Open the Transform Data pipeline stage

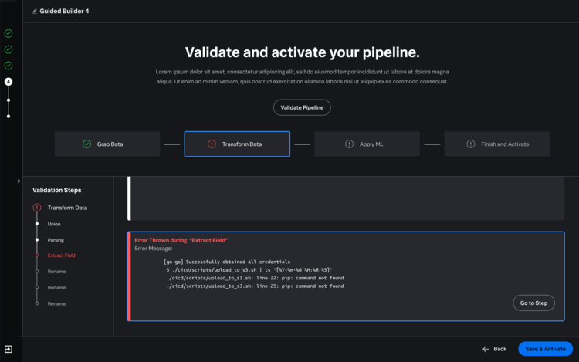237,144
